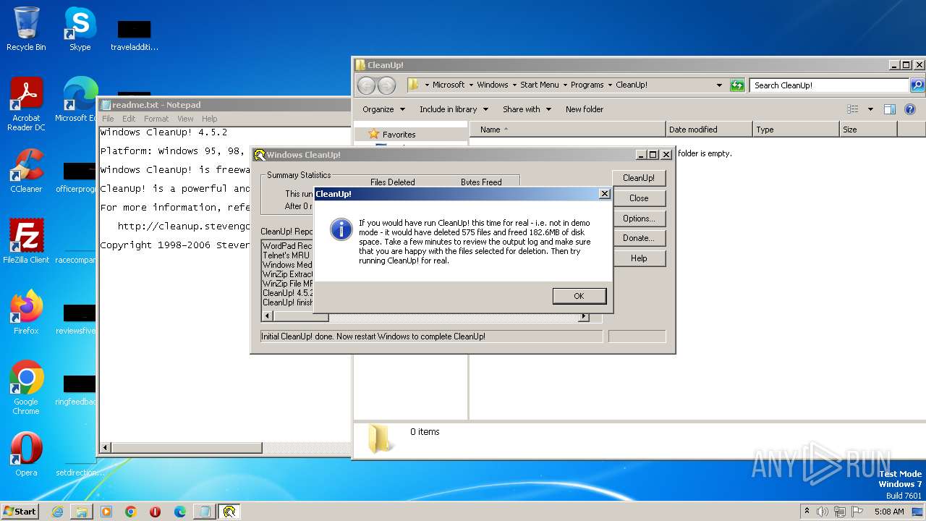This screenshot has height=521, width=926.
Task: Click the Explorer back arrow button
Action: click(x=367, y=85)
